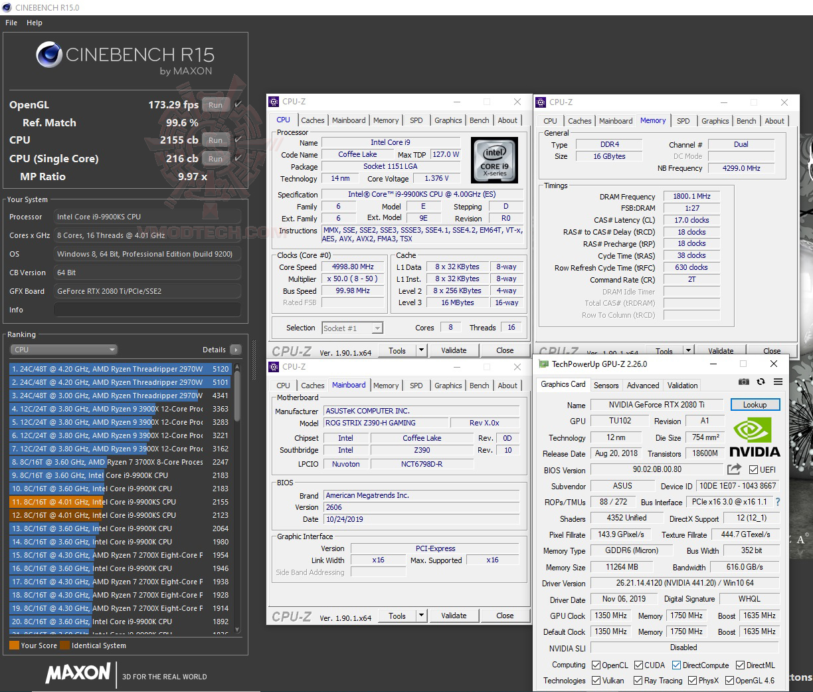
Task: Open the Tools dropdown arrow in Mainboard CPU-Z
Action: tap(421, 616)
